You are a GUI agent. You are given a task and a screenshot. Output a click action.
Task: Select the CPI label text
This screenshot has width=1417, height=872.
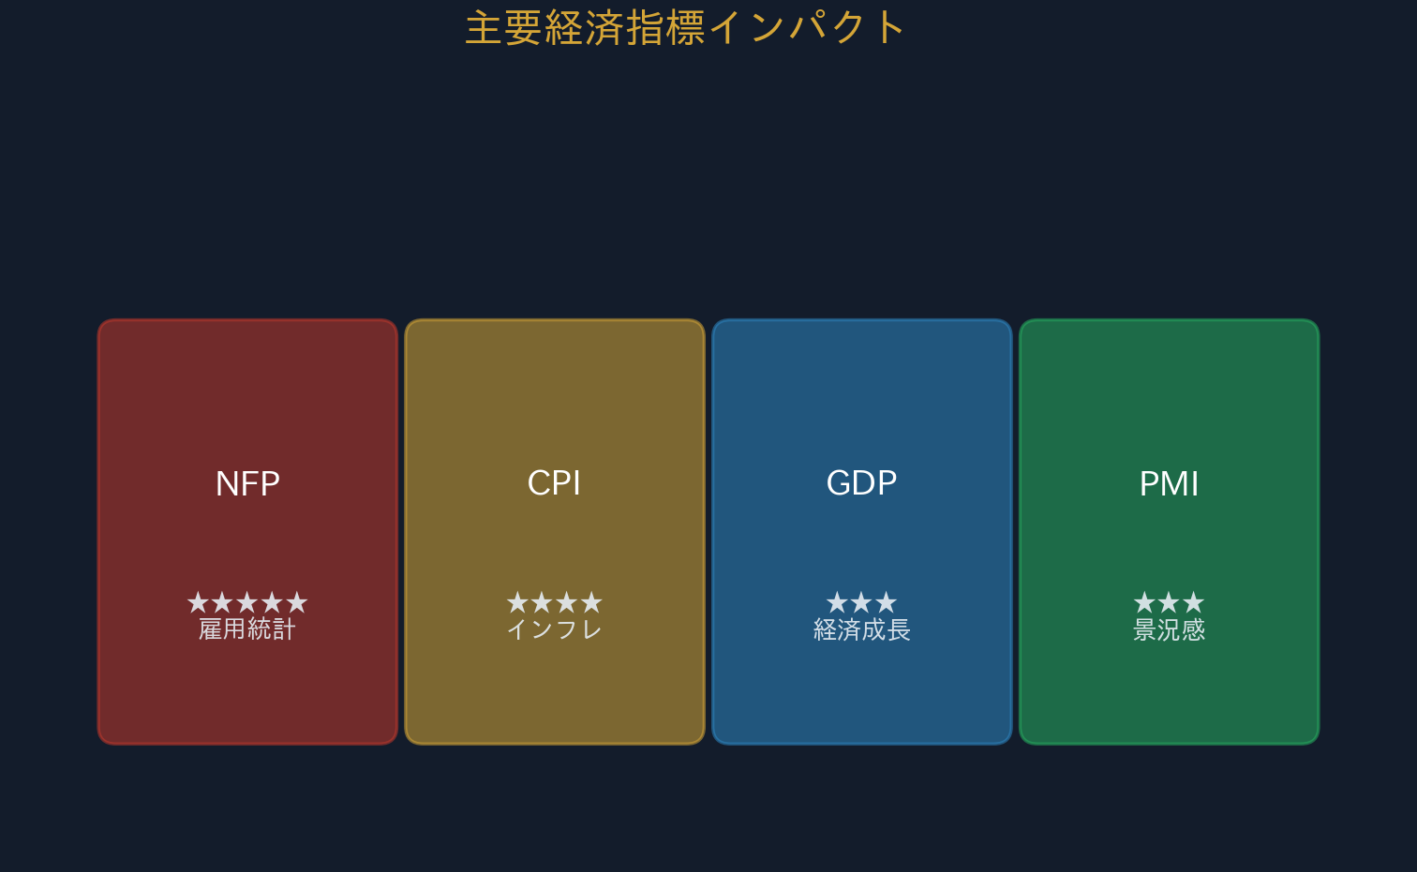pos(554,483)
